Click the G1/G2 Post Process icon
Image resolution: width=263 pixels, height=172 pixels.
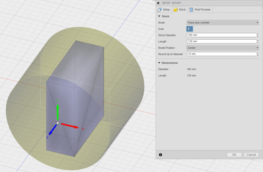coord(191,9)
